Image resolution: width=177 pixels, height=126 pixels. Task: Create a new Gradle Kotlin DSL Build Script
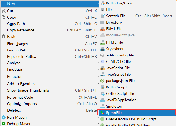[x=138, y=119]
